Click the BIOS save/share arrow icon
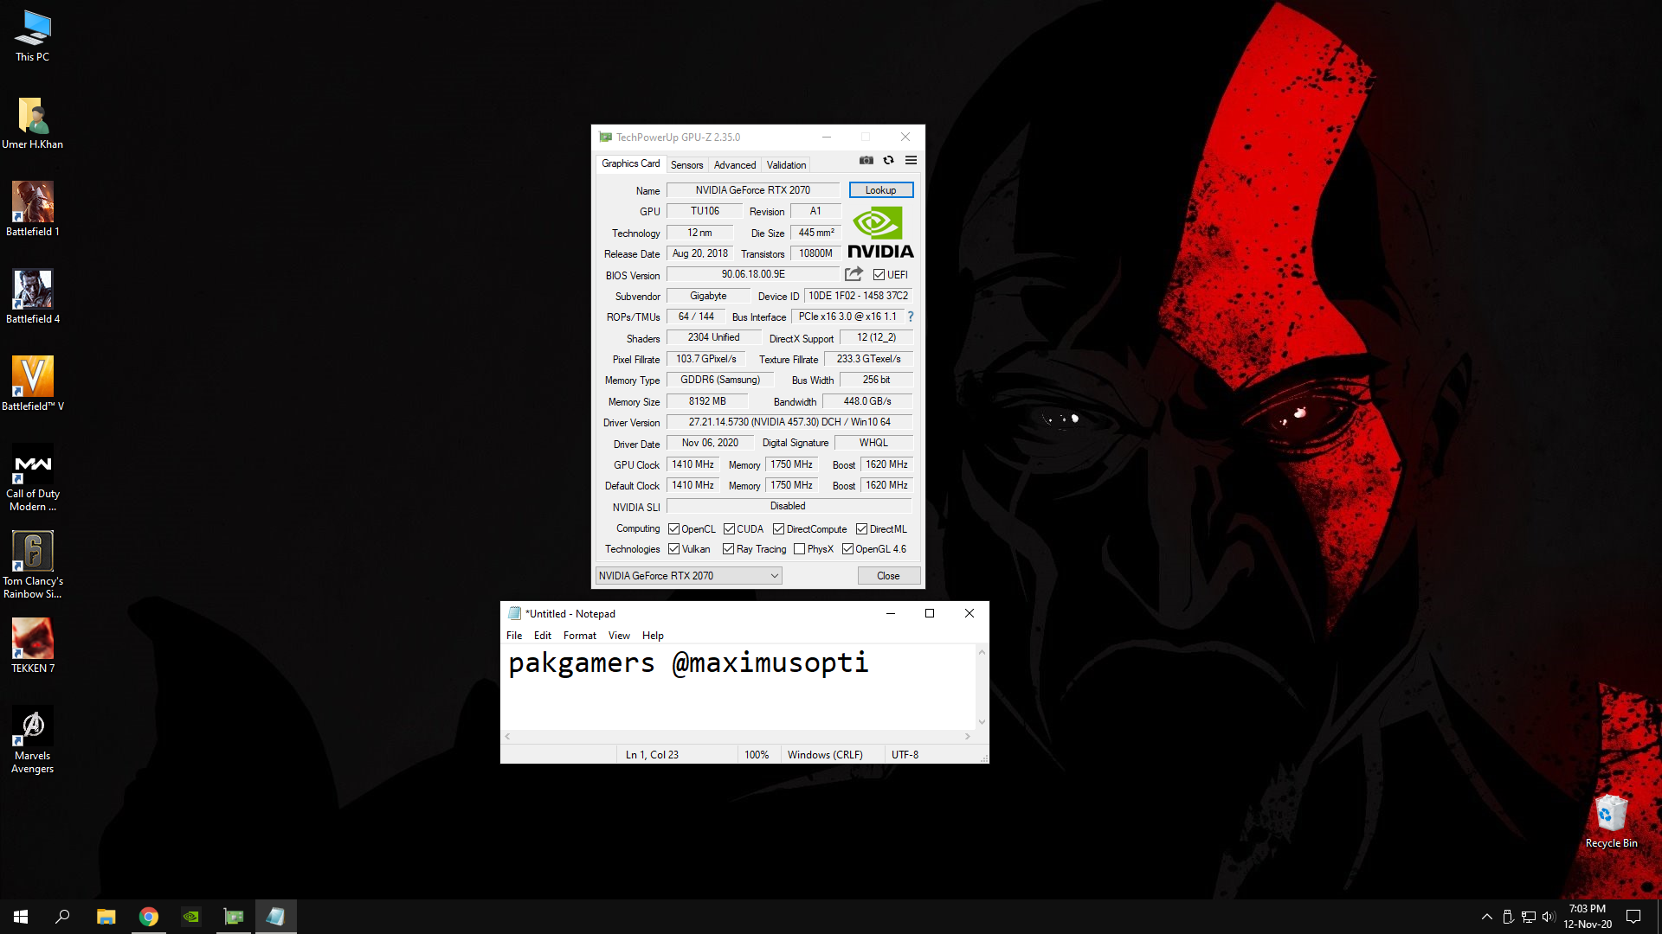 854,274
